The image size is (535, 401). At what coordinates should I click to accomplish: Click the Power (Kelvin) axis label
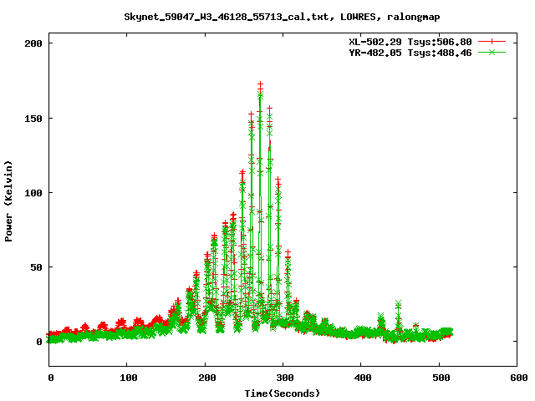(8, 201)
